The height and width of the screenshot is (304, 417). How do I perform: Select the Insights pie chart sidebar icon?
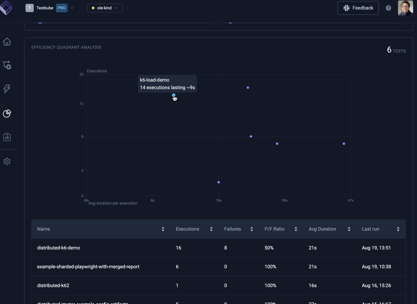point(7,113)
